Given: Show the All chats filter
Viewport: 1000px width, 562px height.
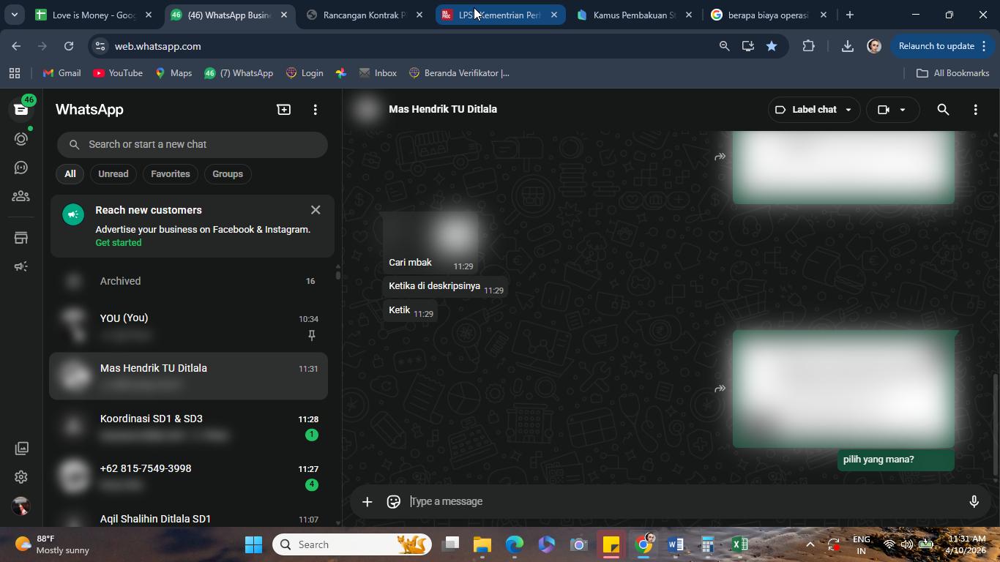Looking at the screenshot, I should pos(70,174).
